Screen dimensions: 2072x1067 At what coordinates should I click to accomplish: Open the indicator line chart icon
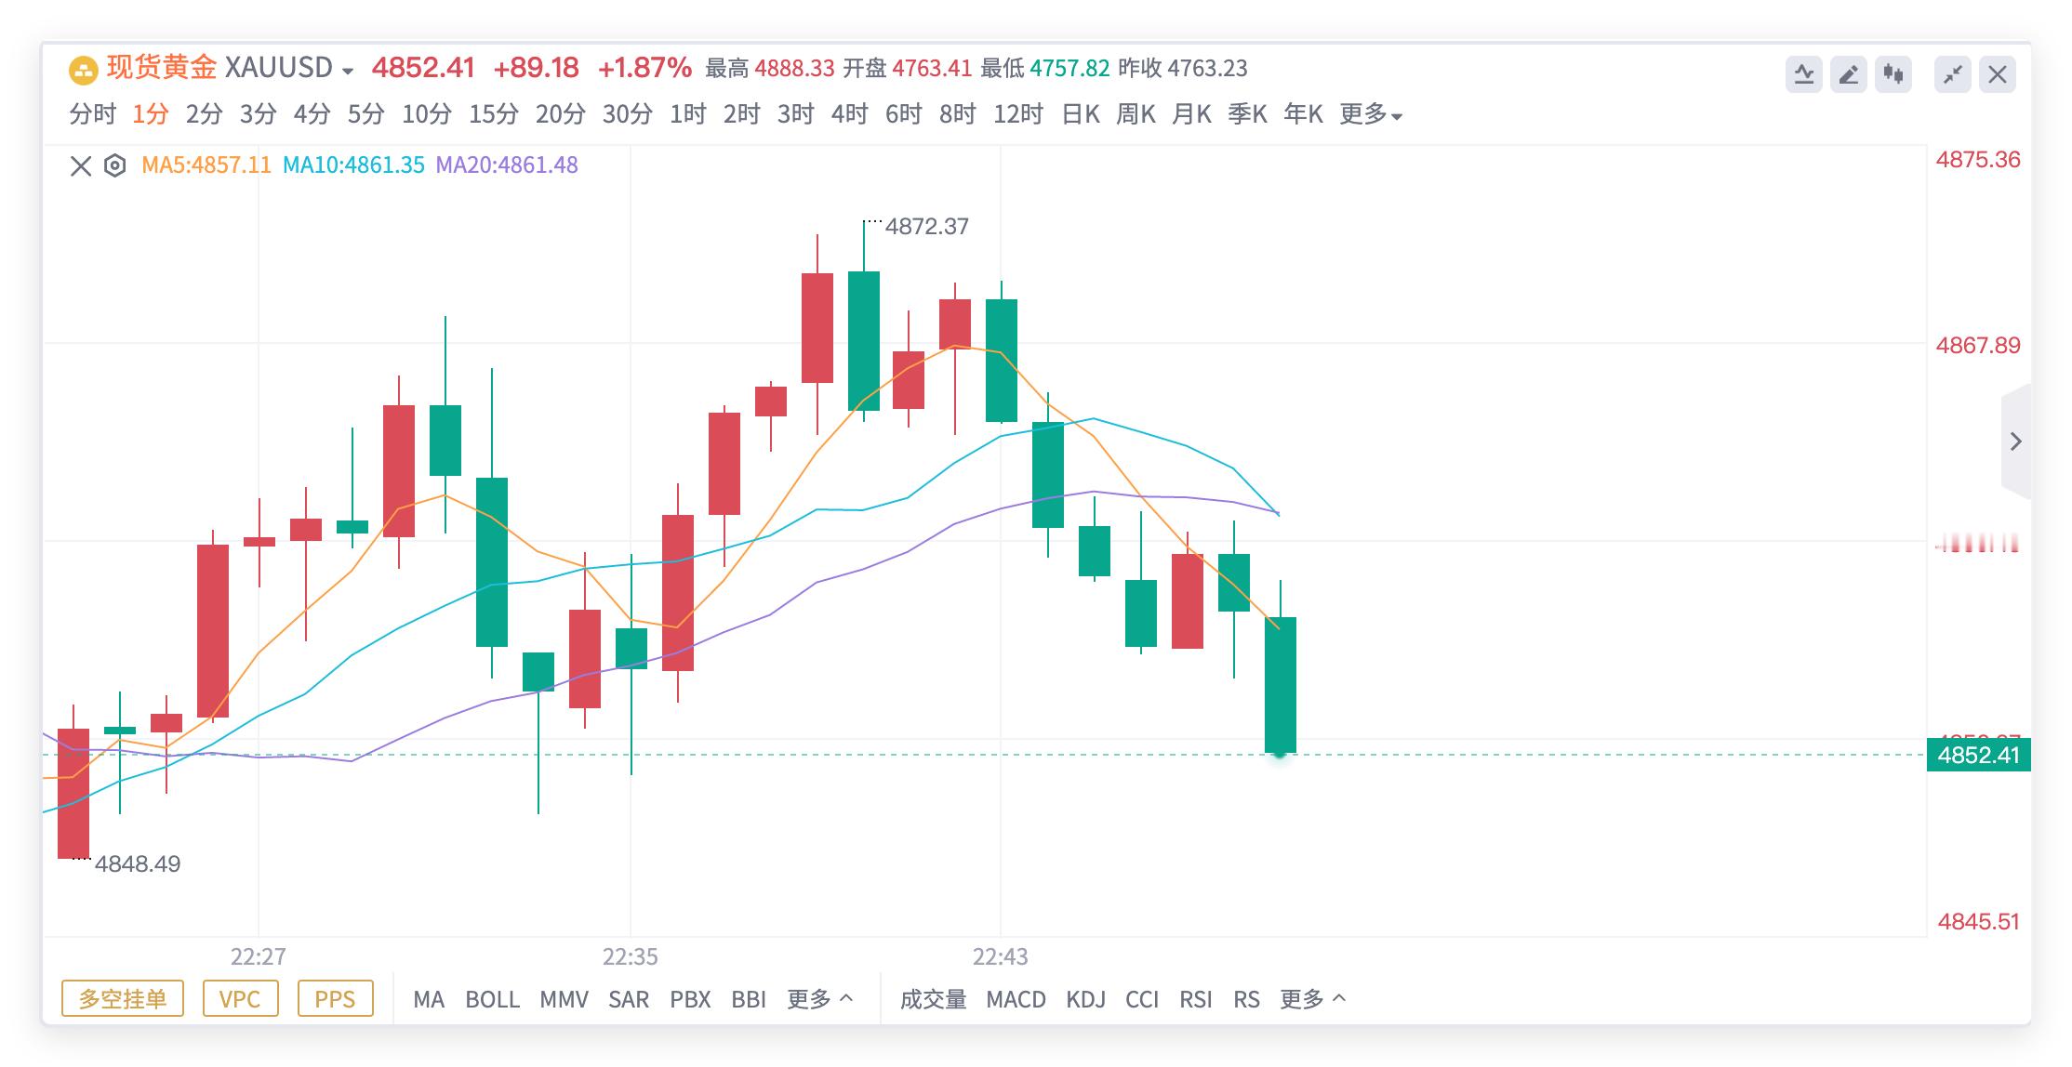tap(1803, 74)
